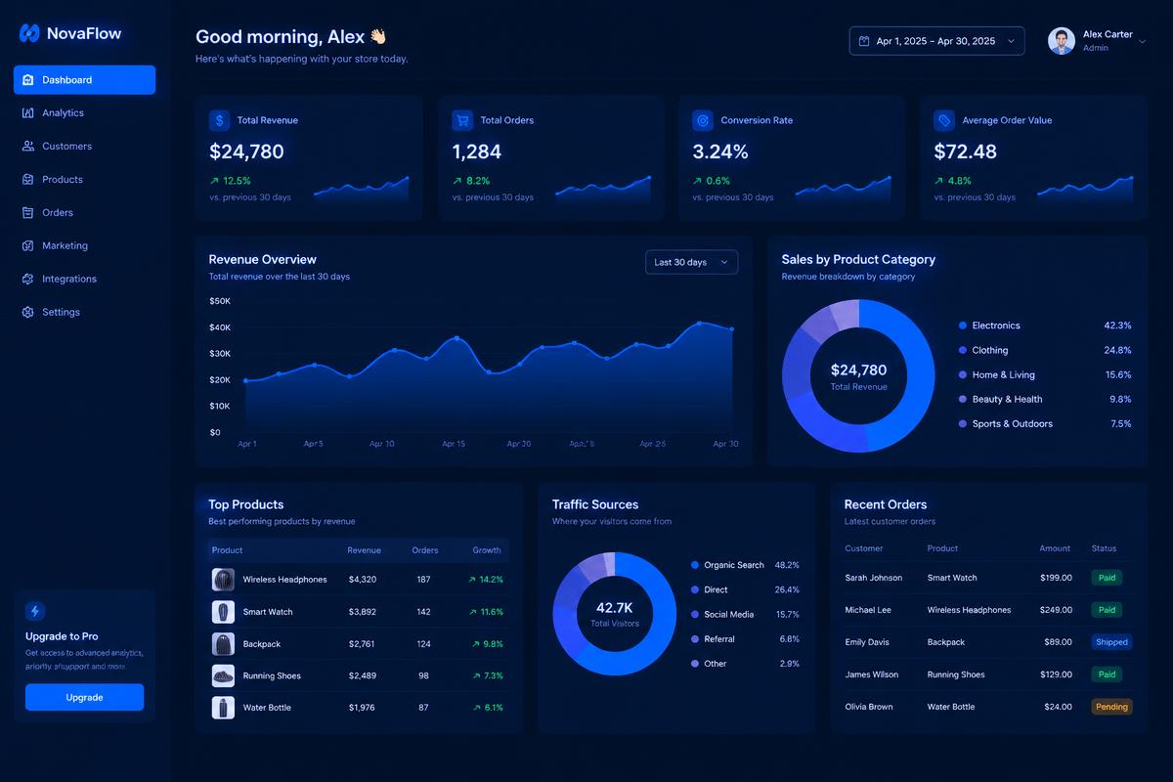Open Marketing in the sidebar
Viewport: 1173px width, 782px height.
(x=84, y=246)
